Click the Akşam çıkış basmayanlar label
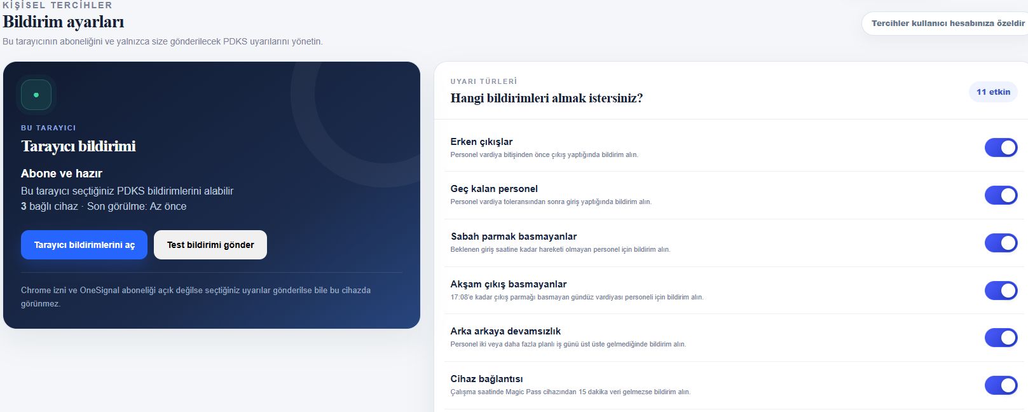This screenshot has width=1028, height=412. [509, 284]
